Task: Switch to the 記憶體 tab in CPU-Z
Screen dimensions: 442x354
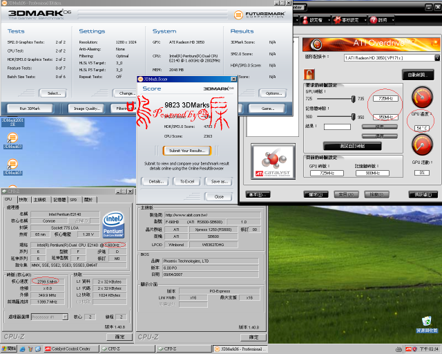Action: point(59,200)
